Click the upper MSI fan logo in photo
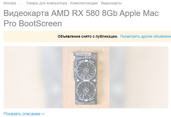Image resolution: width=171 pixels, height=117 pixels. click(x=86, y=70)
